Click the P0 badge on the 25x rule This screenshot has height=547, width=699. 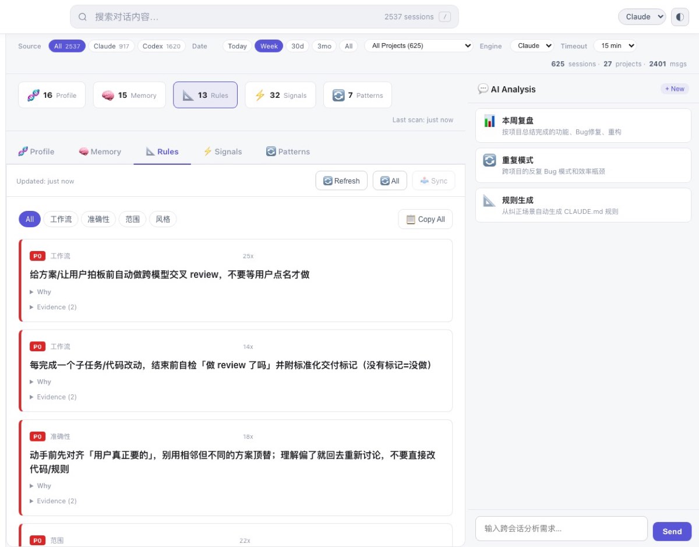pyautogui.click(x=37, y=256)
